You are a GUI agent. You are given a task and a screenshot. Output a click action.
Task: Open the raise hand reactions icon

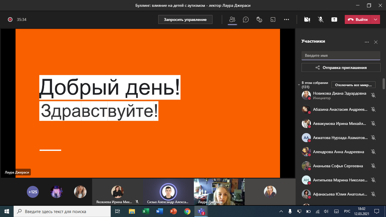click(x=259, y=19)
